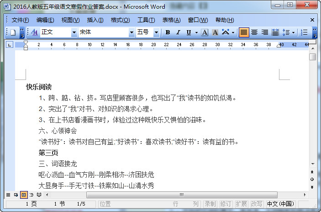Click the line 三、词语接龙
The width and height of the screenshot is (321, 212).
pos(58,164)
